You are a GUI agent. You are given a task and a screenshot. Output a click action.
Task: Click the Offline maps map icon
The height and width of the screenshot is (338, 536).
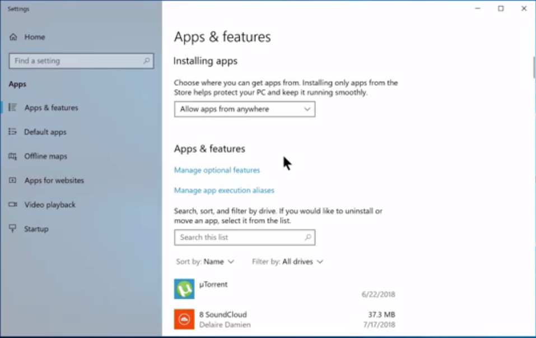pyautogui.click(x=13, y=156)
